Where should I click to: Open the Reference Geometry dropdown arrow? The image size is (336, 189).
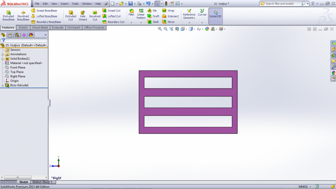tap(189, 23)
